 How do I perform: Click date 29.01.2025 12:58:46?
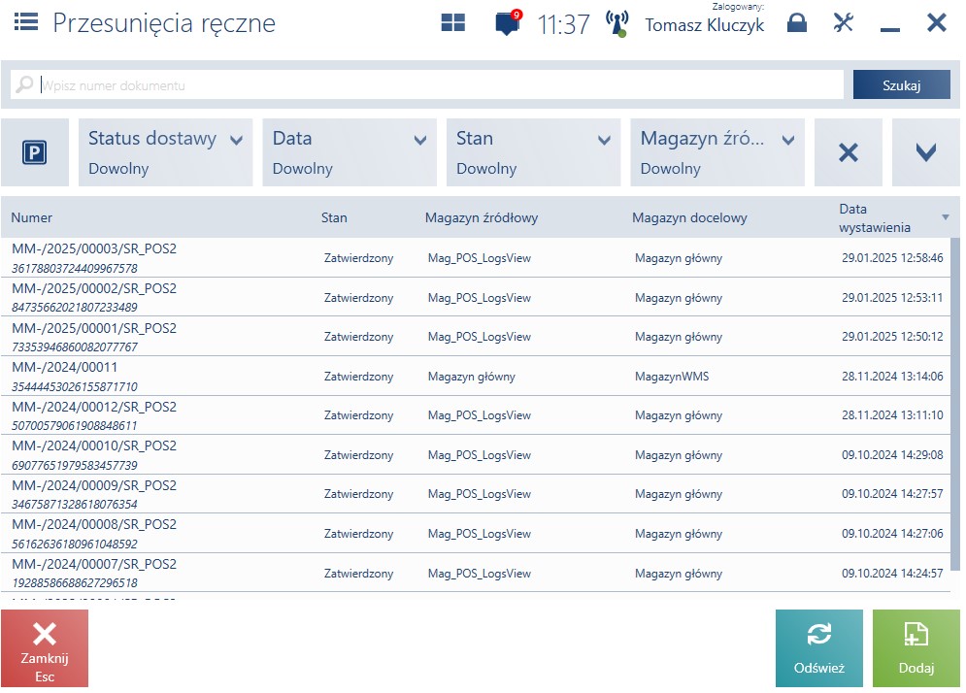coord(892,258)
